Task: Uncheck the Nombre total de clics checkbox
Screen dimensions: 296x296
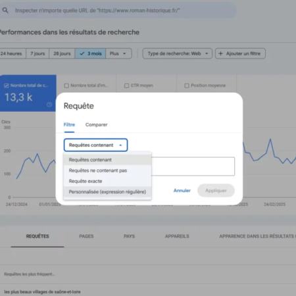Action: pos(7,86)
